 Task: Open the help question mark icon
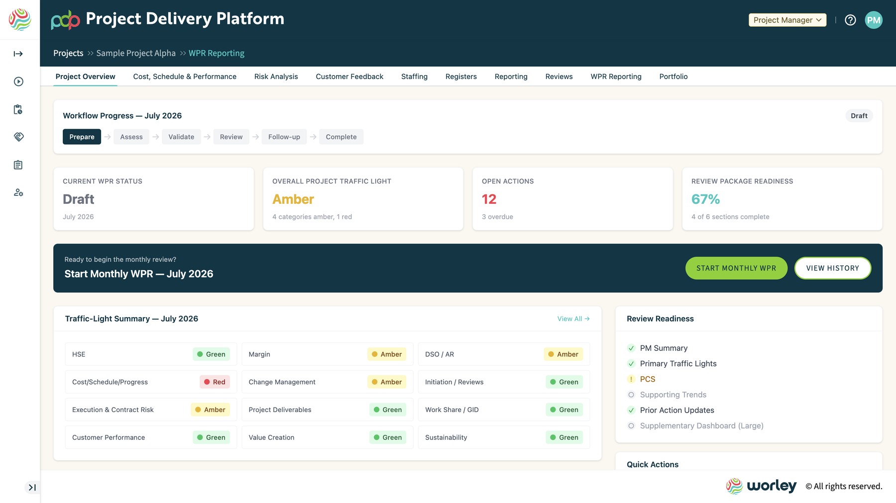[850, 20]
